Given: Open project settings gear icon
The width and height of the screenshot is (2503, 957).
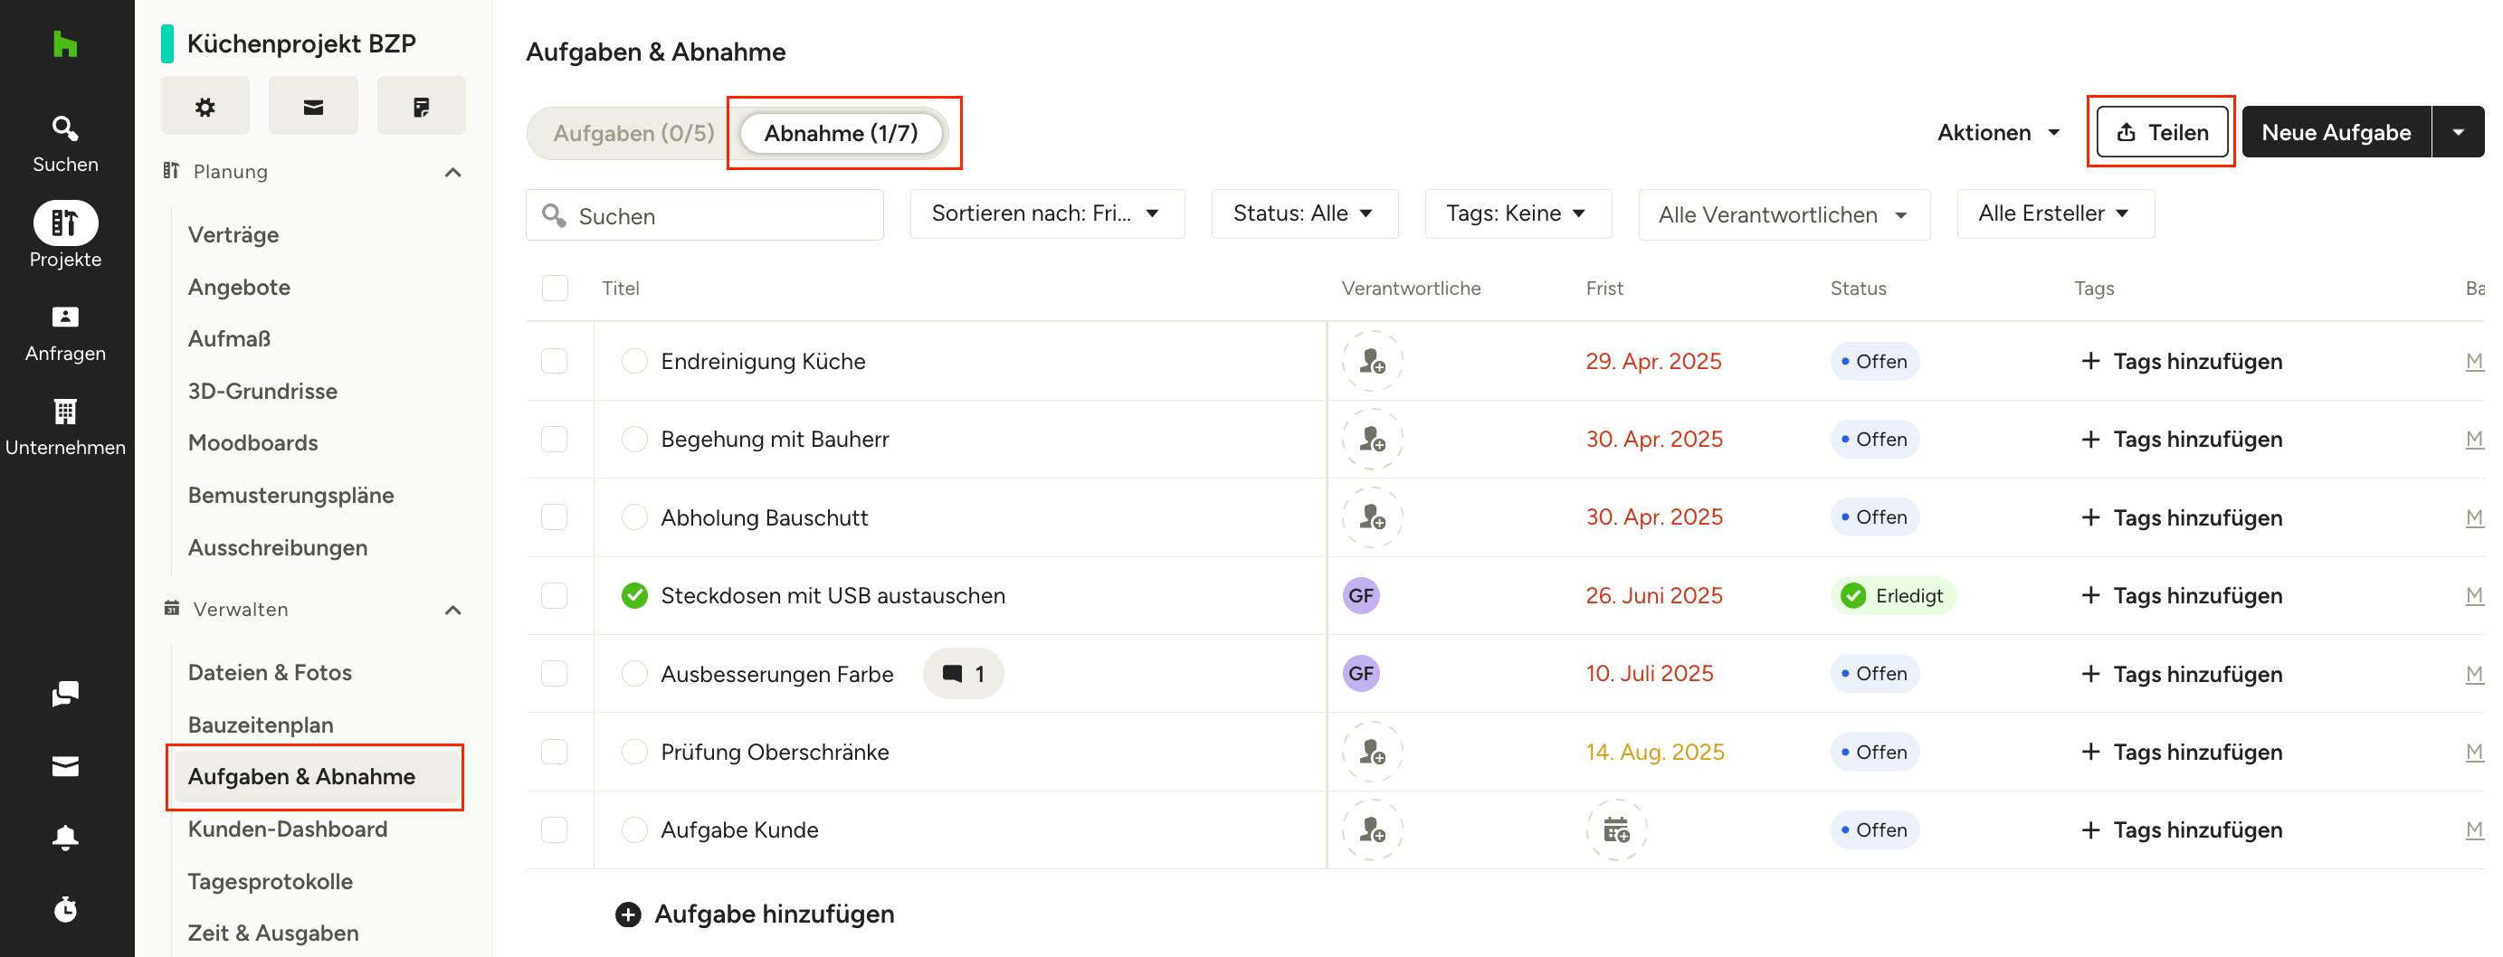Looking at the screenshot, I should click(x=205, y=107).
